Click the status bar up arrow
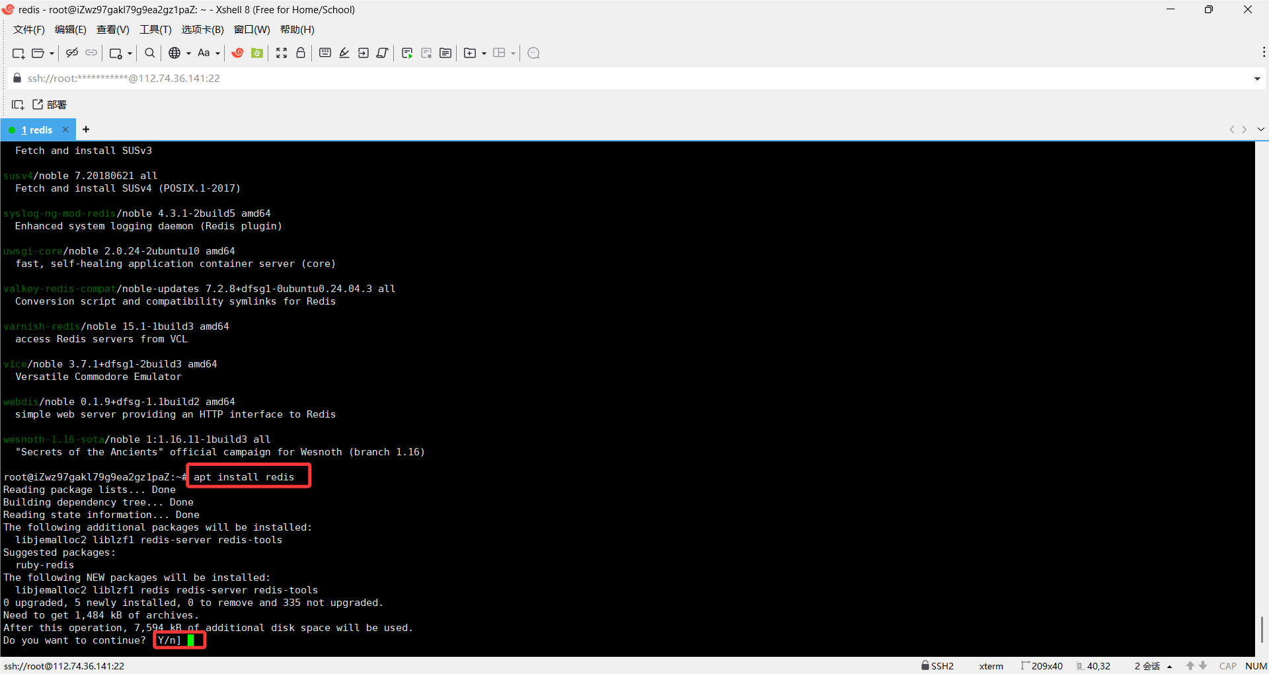The height and width of the screenshot is (674, 1269). 1190,666
